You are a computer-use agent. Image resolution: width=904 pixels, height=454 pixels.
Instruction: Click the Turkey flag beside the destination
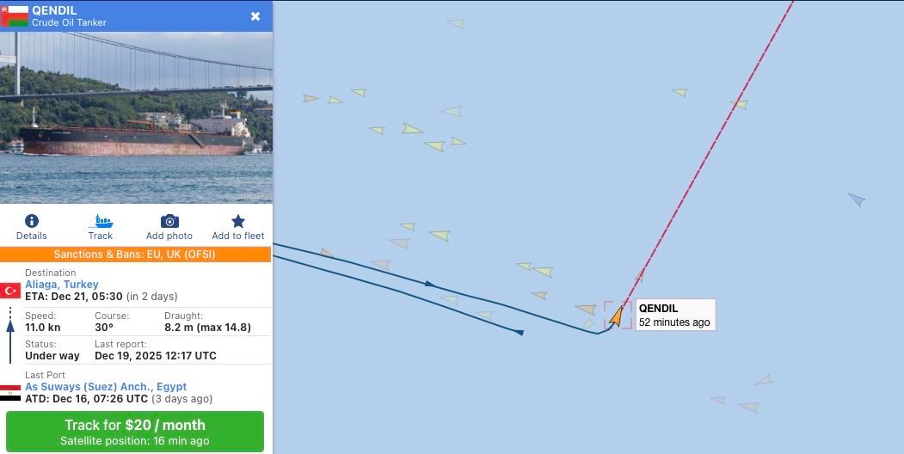9,291
